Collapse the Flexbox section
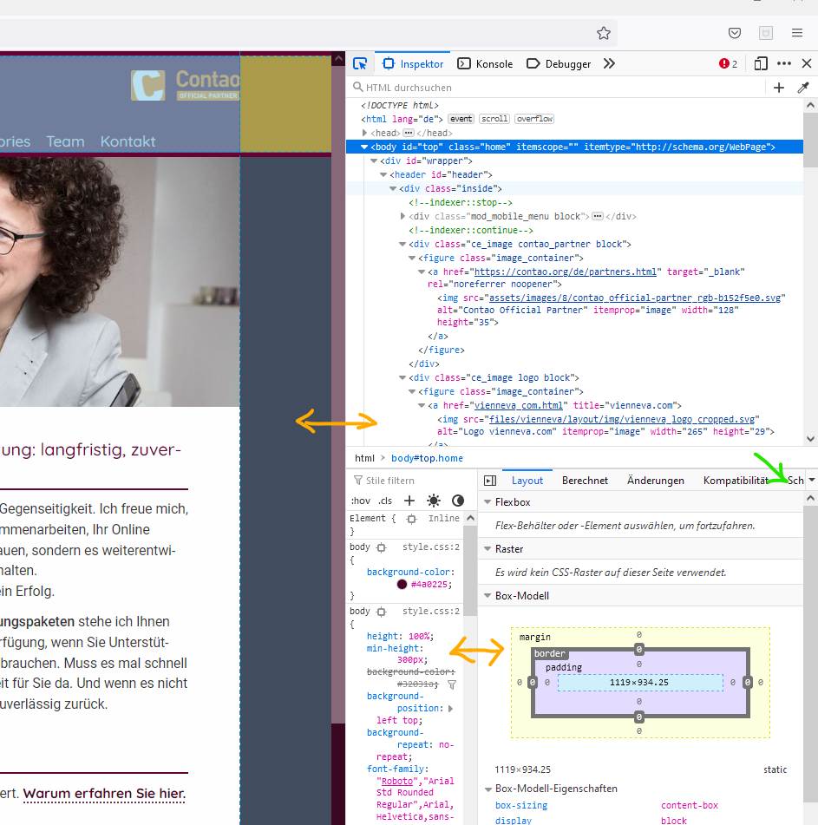Viewport: 818px width, 825px height. pyautogui.click(x=488, y=502)
